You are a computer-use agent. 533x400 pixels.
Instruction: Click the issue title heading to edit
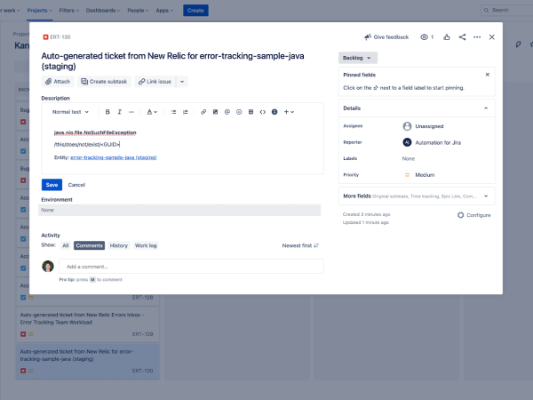172,60
